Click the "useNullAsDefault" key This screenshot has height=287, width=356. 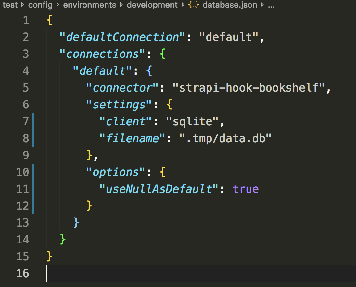[159, 189]
